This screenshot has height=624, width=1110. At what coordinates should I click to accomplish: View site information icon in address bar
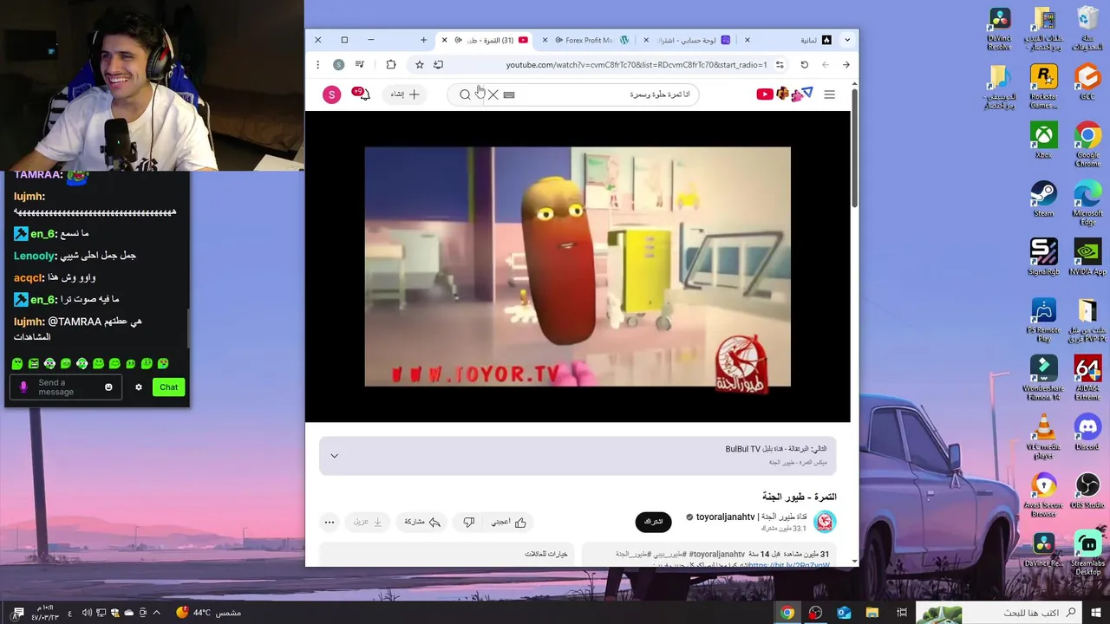(780, 65)
